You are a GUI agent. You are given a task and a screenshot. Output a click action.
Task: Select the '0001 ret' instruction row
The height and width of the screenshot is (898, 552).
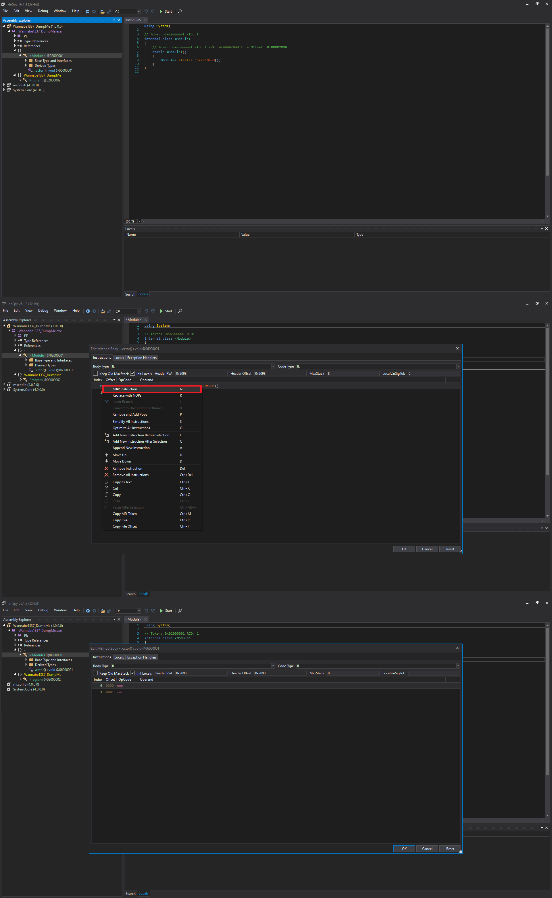point(276,692)
